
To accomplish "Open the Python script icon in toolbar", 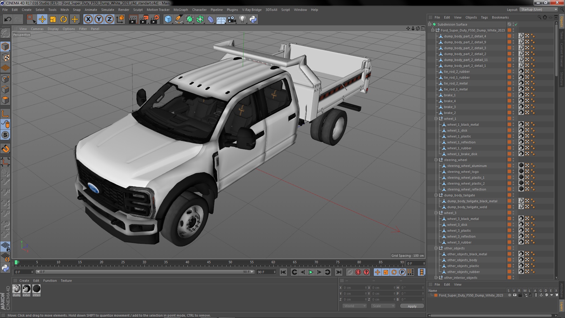I will 253,19.
